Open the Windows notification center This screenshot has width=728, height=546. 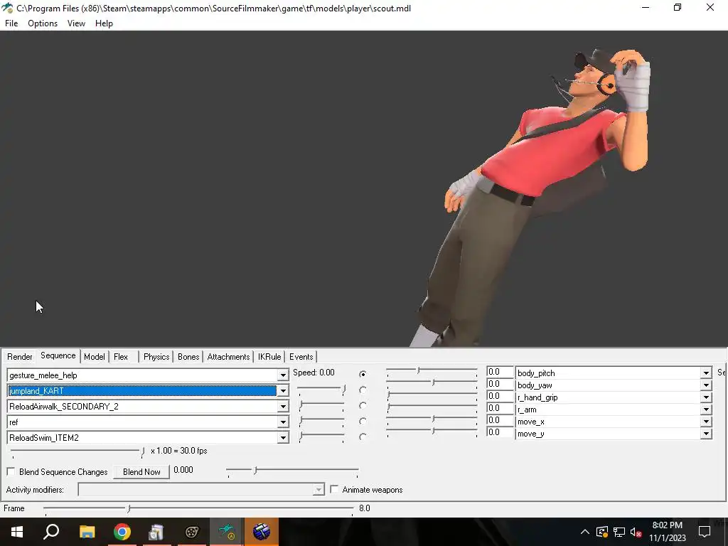click(705, 532)
